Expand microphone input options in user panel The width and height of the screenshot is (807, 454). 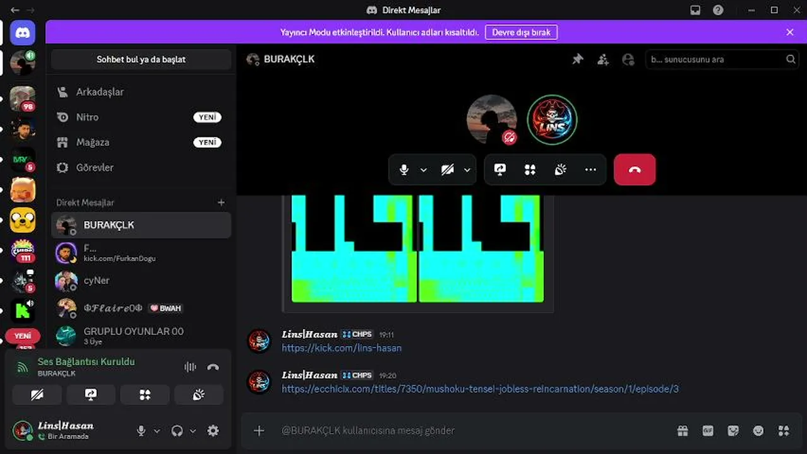coord(157,431)
